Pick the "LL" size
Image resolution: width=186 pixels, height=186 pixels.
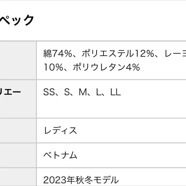(x=116, y=92)
